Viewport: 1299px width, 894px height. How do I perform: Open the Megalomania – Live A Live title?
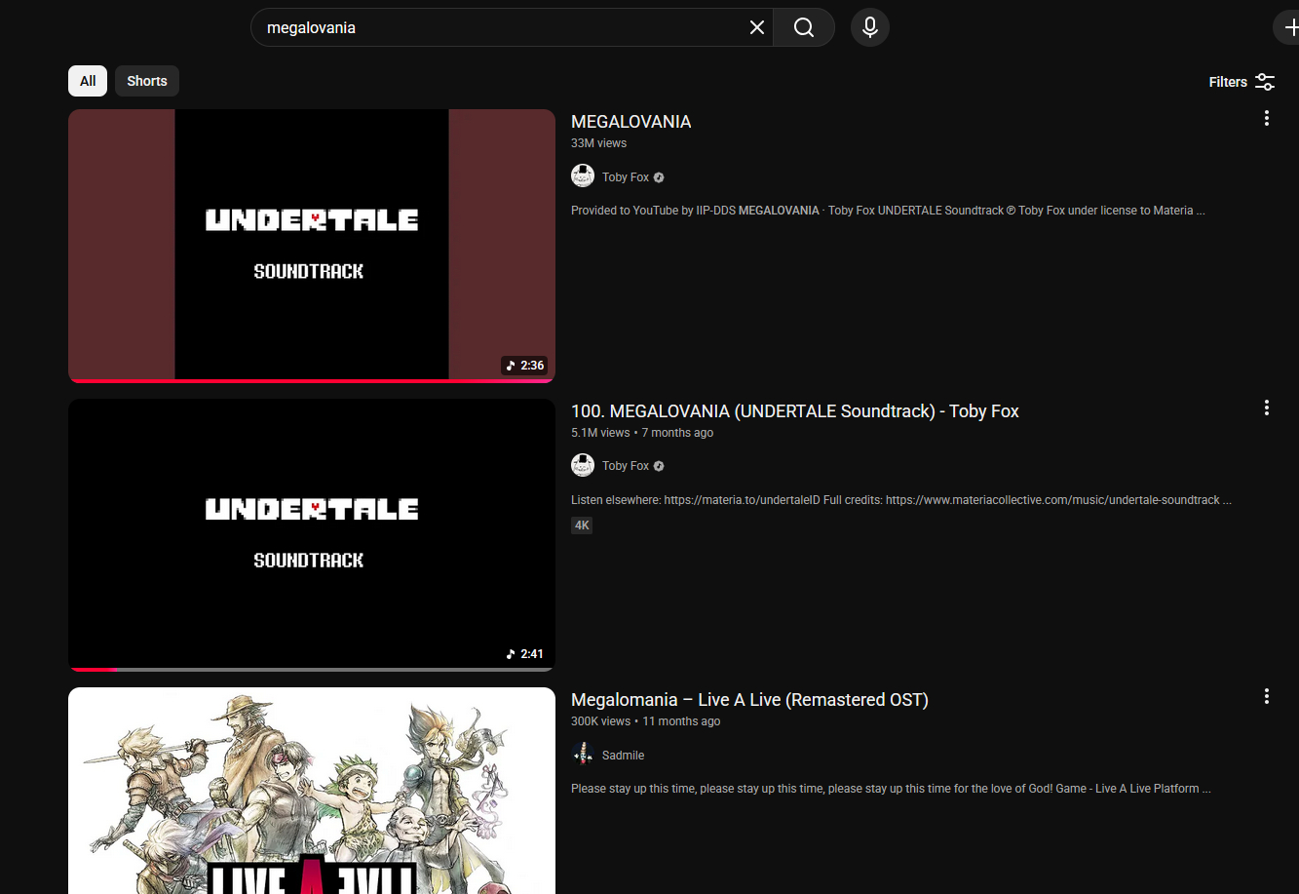point(748,700)
